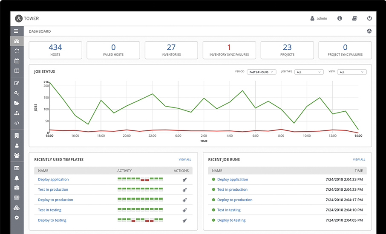Image resolution: width=386 pixels, height=234 pixels.
Task: Open the Jobs spinner icon in sidebar
Action: coord(17,51)
